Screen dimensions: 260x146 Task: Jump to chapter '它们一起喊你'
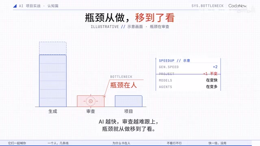pos(17,143)
